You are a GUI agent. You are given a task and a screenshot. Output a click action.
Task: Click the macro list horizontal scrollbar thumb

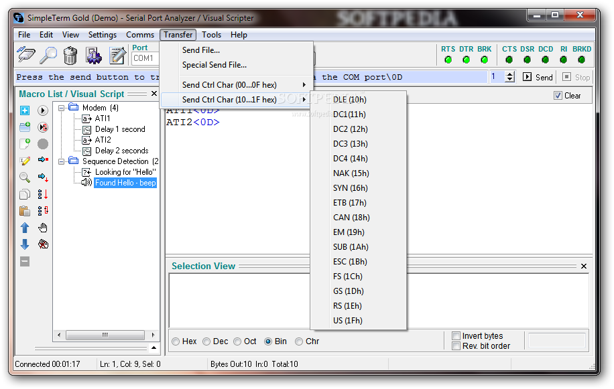click(105, 335)
